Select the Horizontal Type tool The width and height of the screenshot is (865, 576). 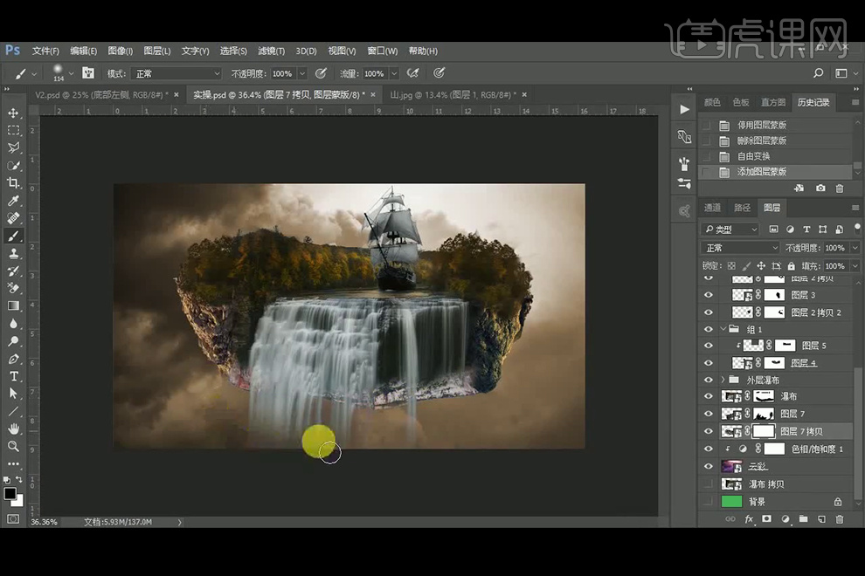pos(13,376)
